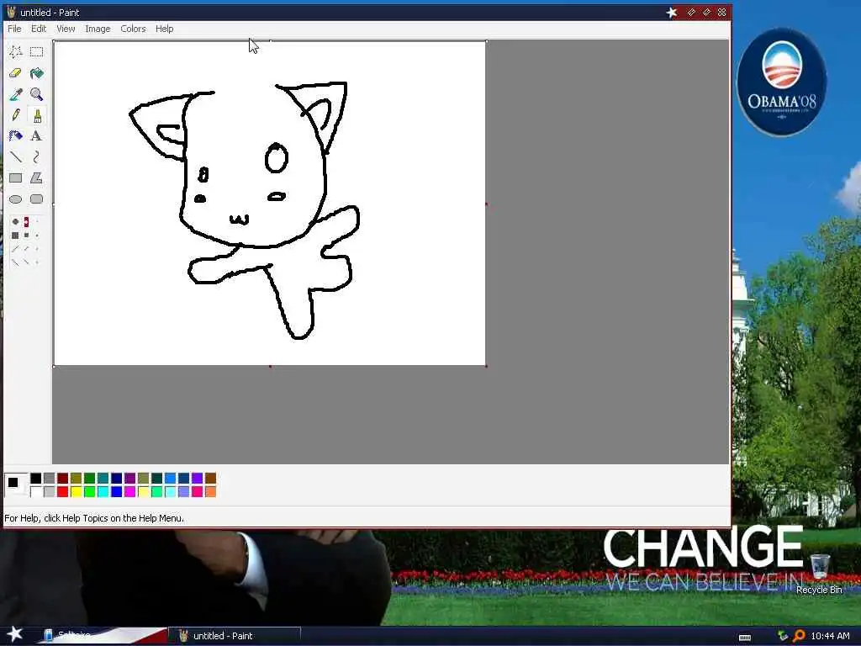Select the Rectangle shape tool
Image resolution: width=861 pixels, height=646 pixels.
click(15, 178)
